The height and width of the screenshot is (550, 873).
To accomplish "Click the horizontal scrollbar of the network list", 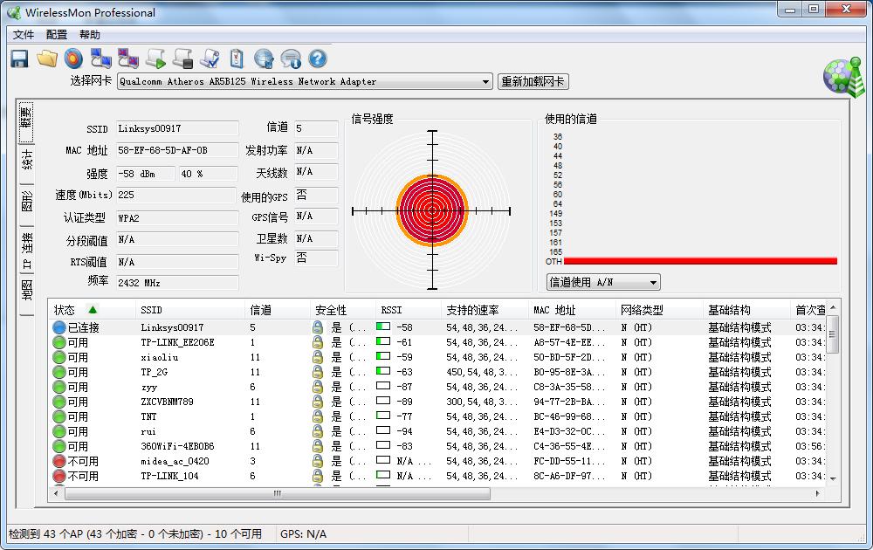I will click(x=277, y=493).
